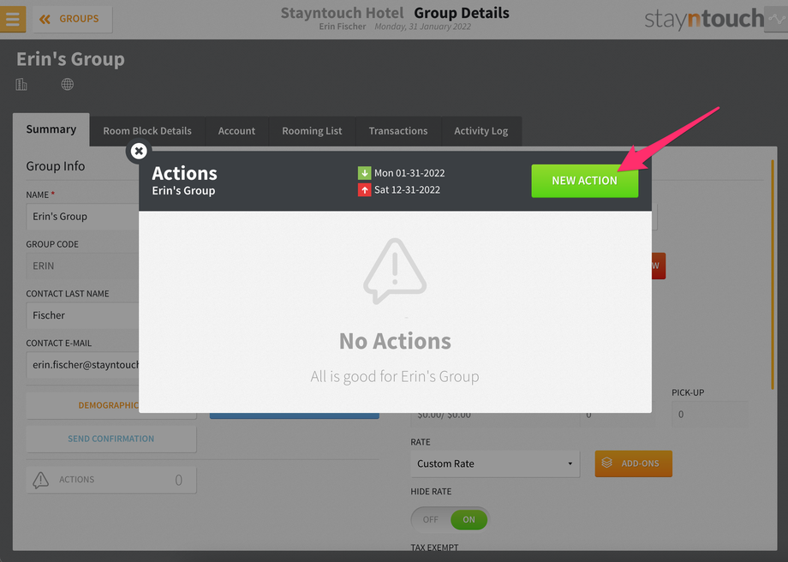Click Sat 12-31-2022 departure date text
Screen dimensions: 788x562
point(407,190)
